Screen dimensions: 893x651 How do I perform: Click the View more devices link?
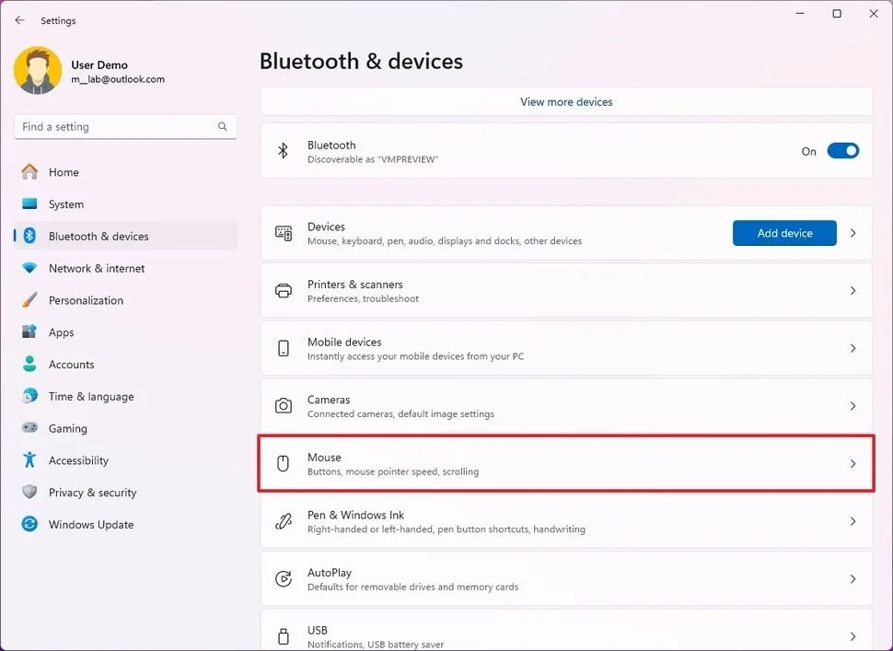[x=565, y=101]
